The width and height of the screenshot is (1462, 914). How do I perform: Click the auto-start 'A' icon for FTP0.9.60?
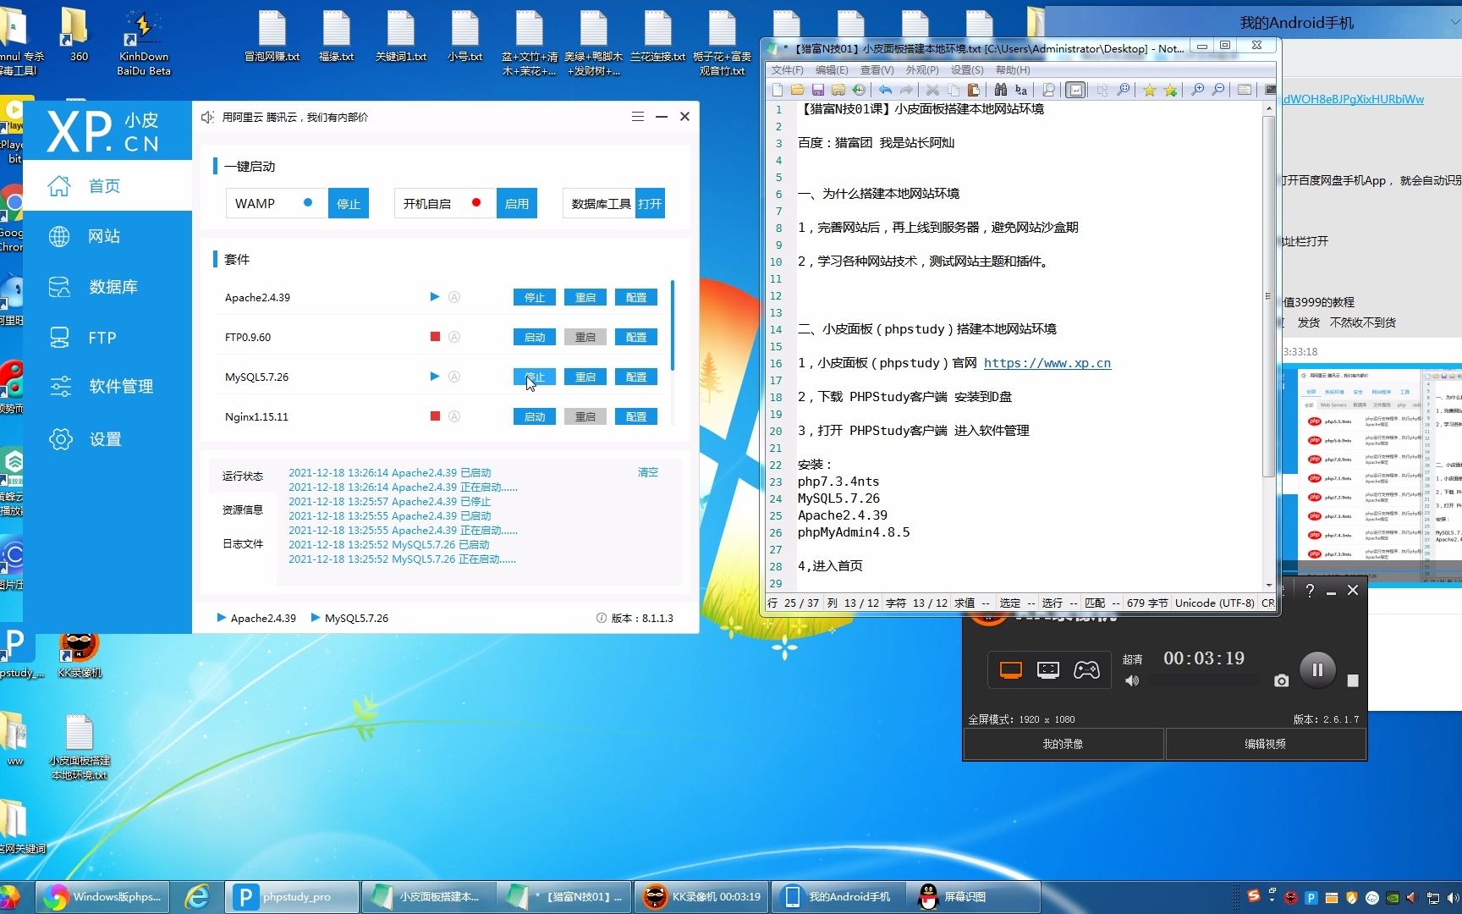coord(454,337)
